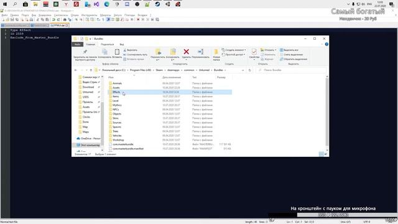Screen dimensions: 398x224
Task: Click the Refresh icon beside Explorer address bar
Action: (x=250, y=70)
